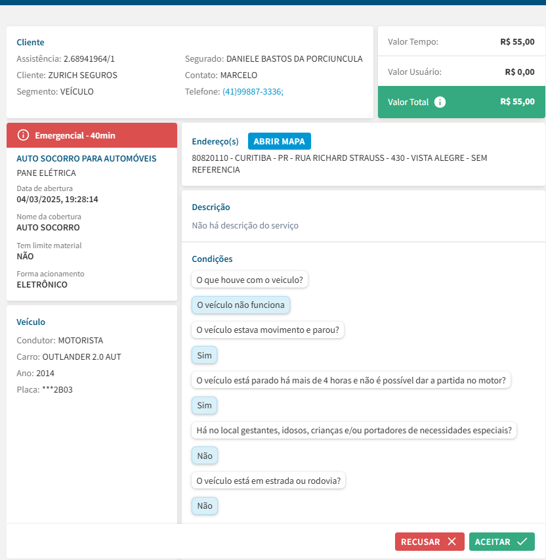The width and height of the screenshot is (546, 560).
Task: Click "Não" under the estrada ou rodovia question
Action: coord(205,506)
